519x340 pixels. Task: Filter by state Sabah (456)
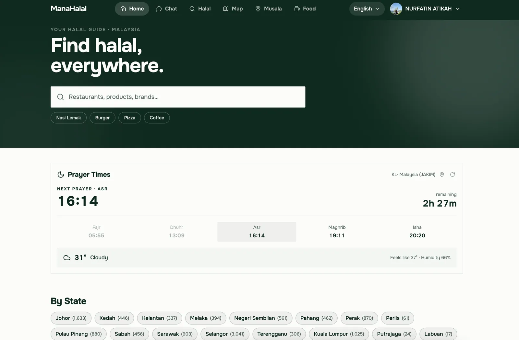pos(129,334)
